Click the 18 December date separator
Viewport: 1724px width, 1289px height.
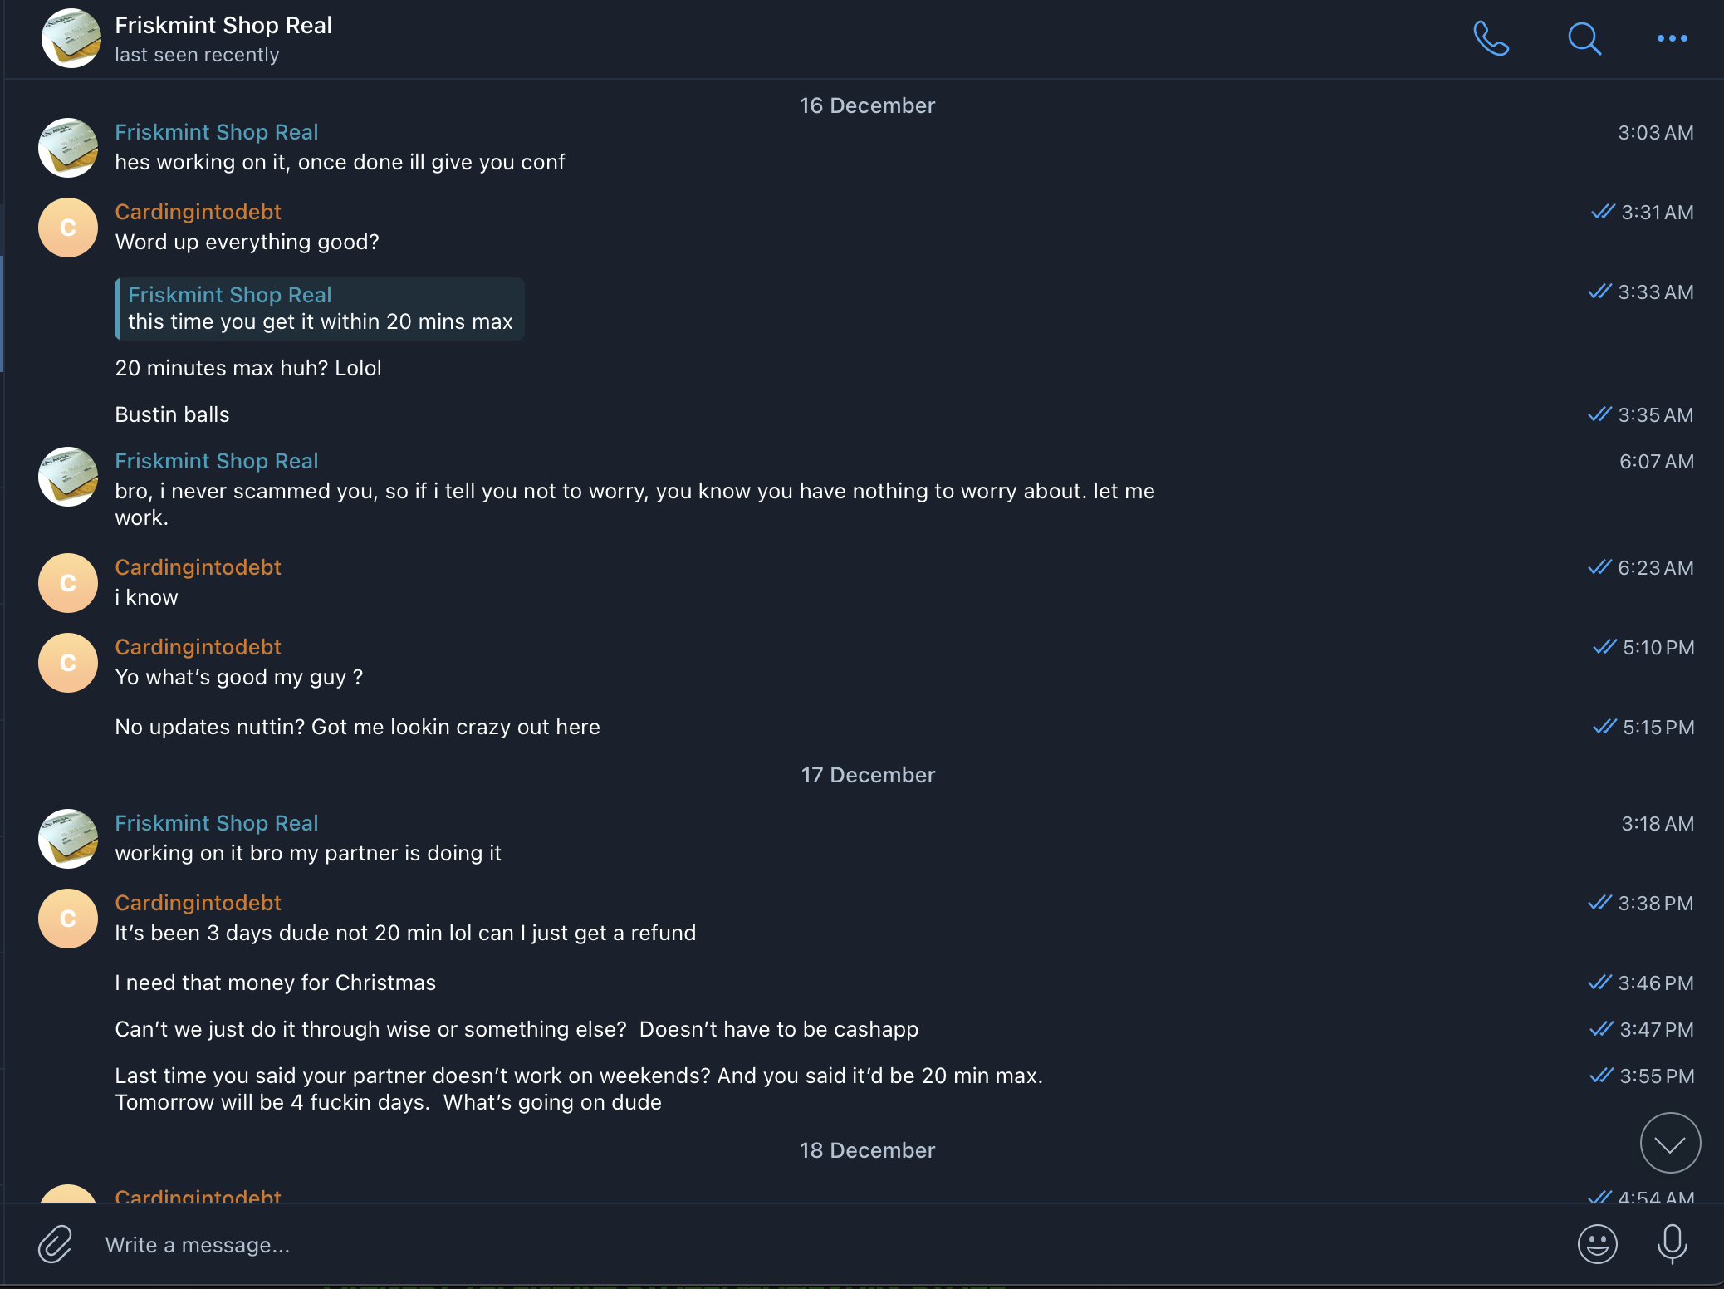click(867, 1150)
